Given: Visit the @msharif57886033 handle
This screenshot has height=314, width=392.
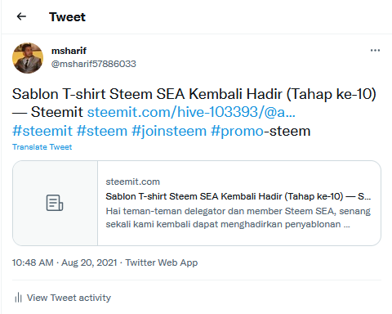Looking at the screenshot, I should 94,64.
